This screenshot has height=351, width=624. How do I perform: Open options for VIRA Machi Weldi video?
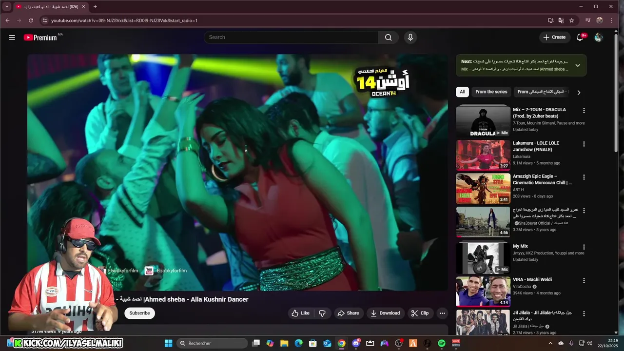(584, 280)
